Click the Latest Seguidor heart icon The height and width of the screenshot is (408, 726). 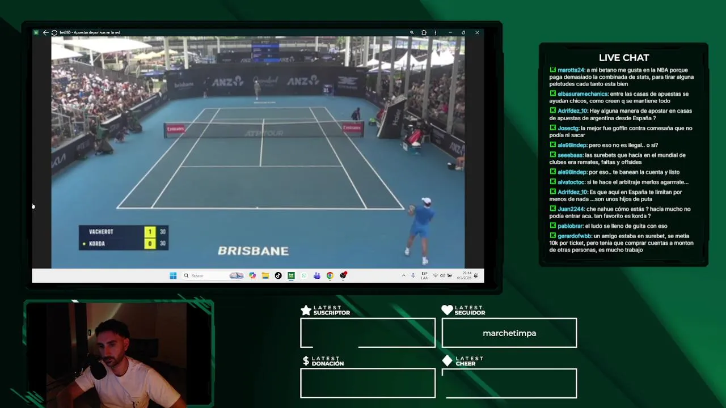447,310
